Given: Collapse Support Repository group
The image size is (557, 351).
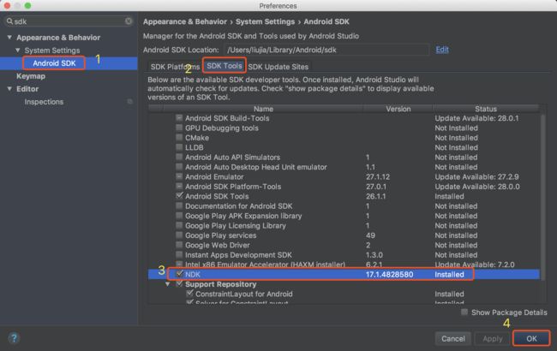Looking at the screenshot, I should [x=167, y=284].
